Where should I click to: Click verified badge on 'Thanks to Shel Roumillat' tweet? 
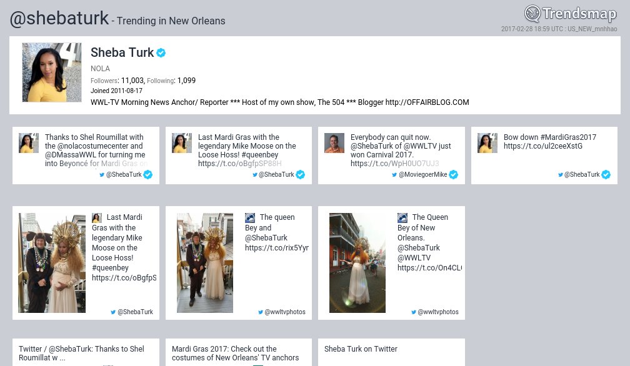tap(148, 175)
